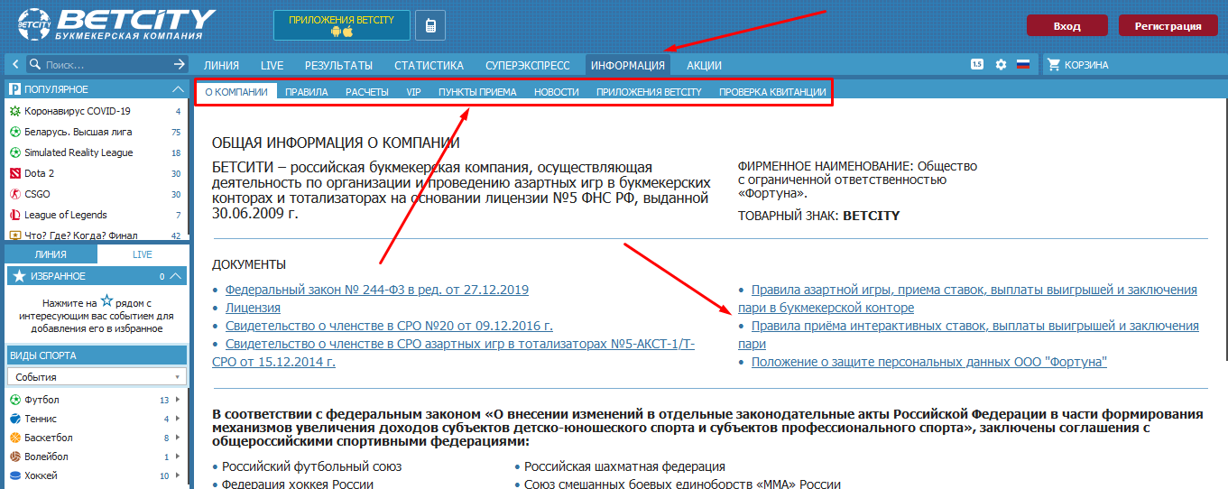Open the ЛИНИЯ main menu item

[221, 65]
